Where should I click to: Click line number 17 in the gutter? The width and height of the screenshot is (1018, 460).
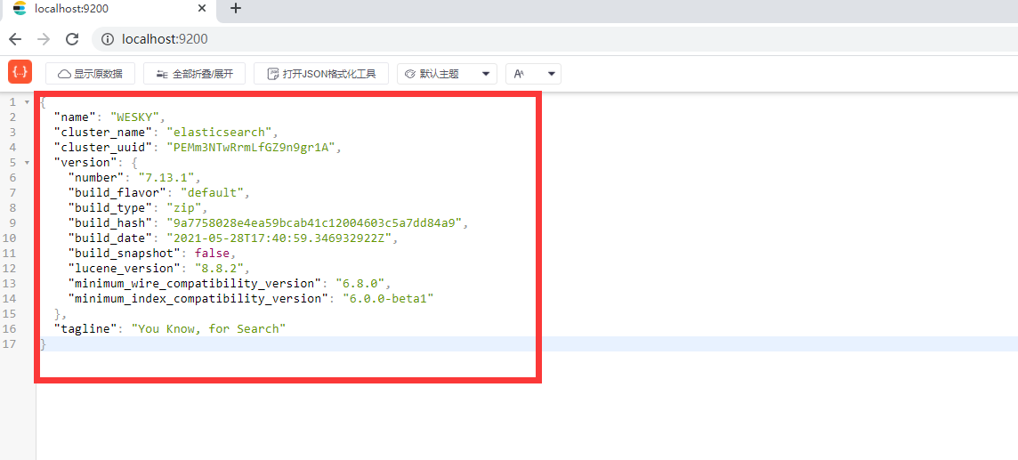pos(9,343)
